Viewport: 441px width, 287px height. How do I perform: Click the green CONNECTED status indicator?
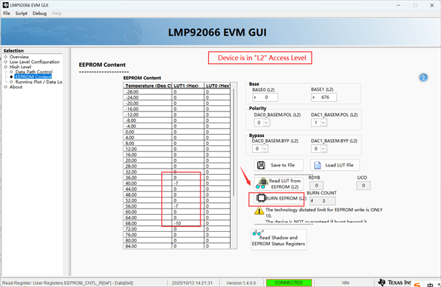coord(289,282)
